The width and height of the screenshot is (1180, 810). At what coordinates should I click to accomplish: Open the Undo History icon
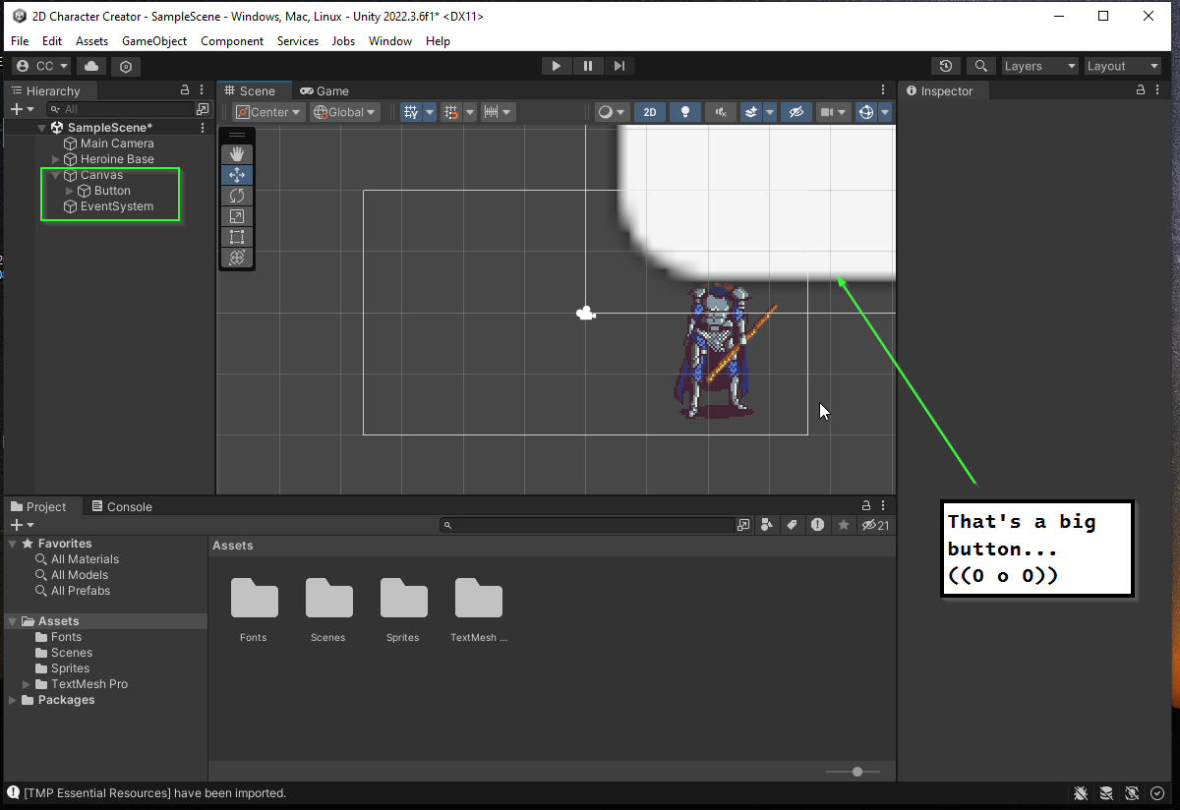tap(945, 66)
